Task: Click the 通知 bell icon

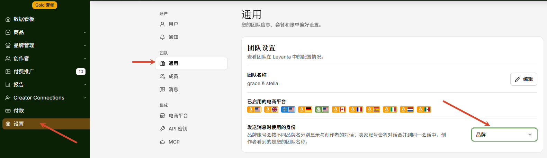Action: (162, 37)
